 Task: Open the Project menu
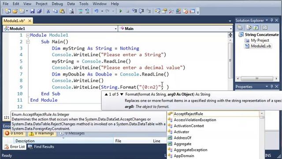click(x=41, y=4)
